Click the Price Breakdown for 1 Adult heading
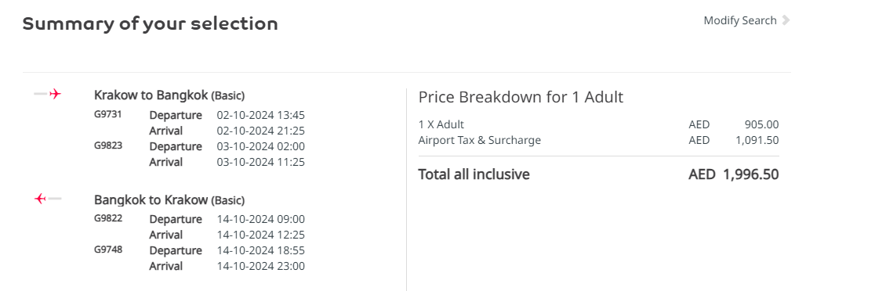Image resolution: width=875 pixels, height=291 pixels. pos(521,97)
